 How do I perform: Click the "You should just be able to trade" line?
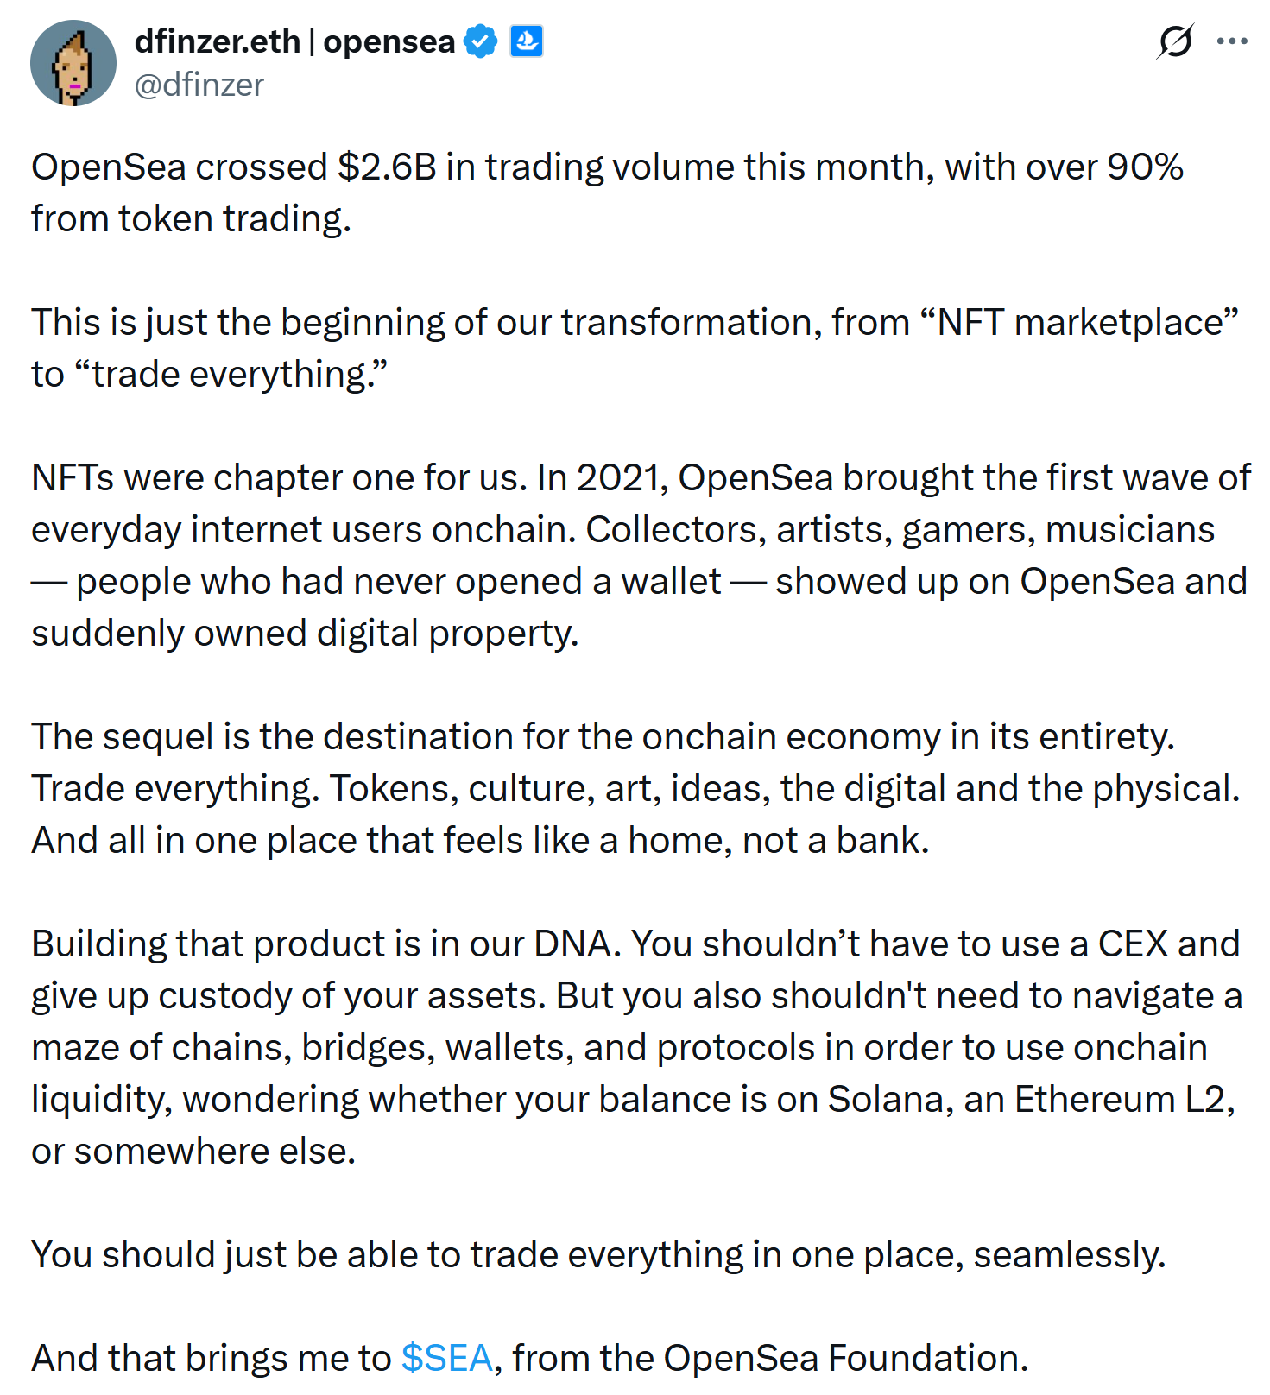(597, 1255)
